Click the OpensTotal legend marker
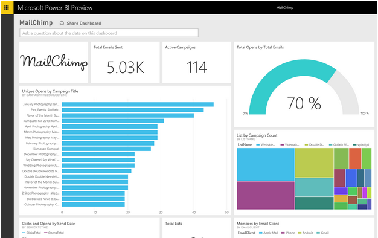 tap(46, 233)
